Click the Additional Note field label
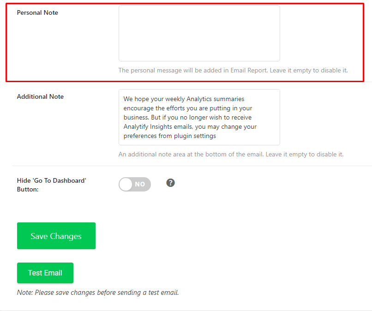Image resolution: width=372 pixels, height=311 pixels. pos(40,96)
